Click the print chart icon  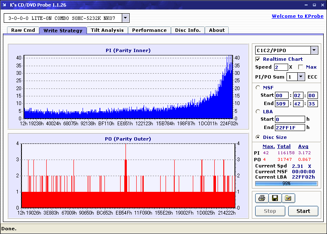click(x=261, y=198)
